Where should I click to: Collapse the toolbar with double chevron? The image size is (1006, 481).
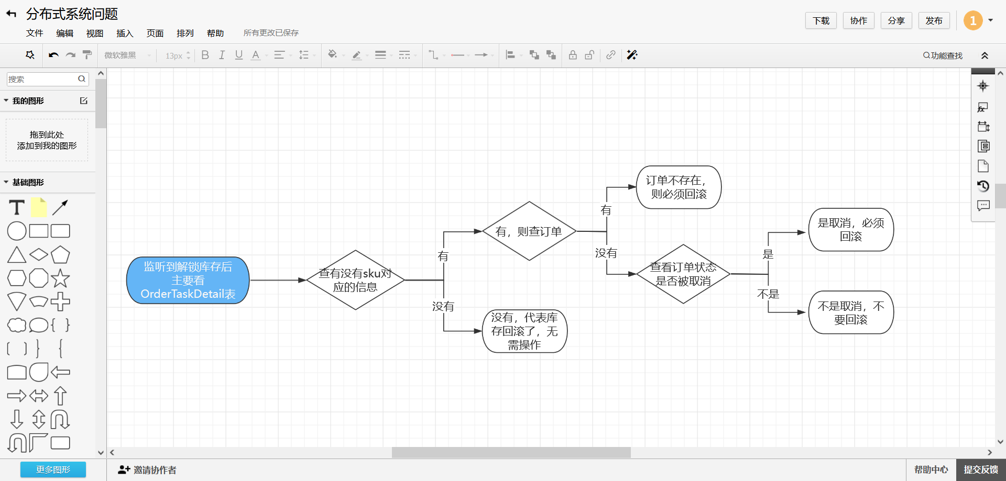[985, 55]
